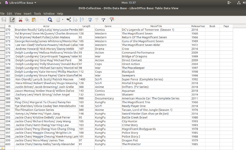Click cell 'American Muscle Car: The Complete Series'
Screen dimensions: 246x150
[156, 98]
